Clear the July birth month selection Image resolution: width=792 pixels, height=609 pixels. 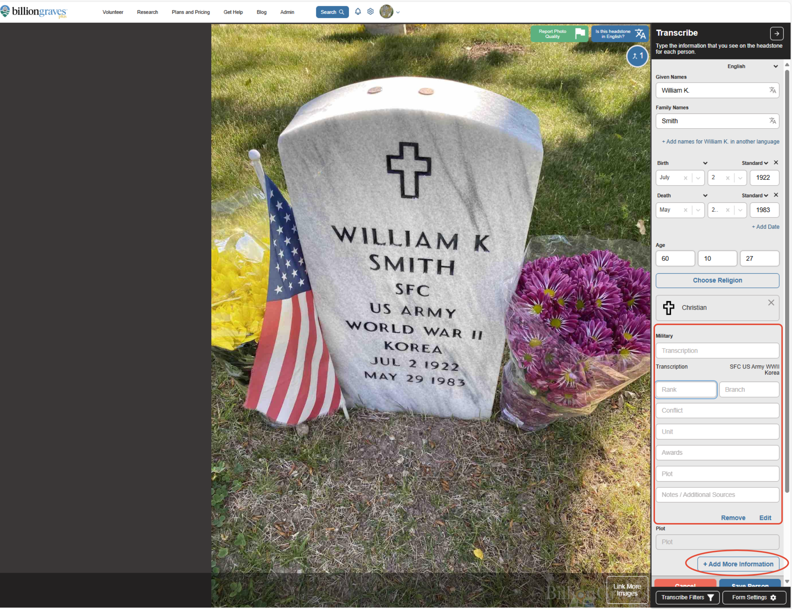coord(685,178)
